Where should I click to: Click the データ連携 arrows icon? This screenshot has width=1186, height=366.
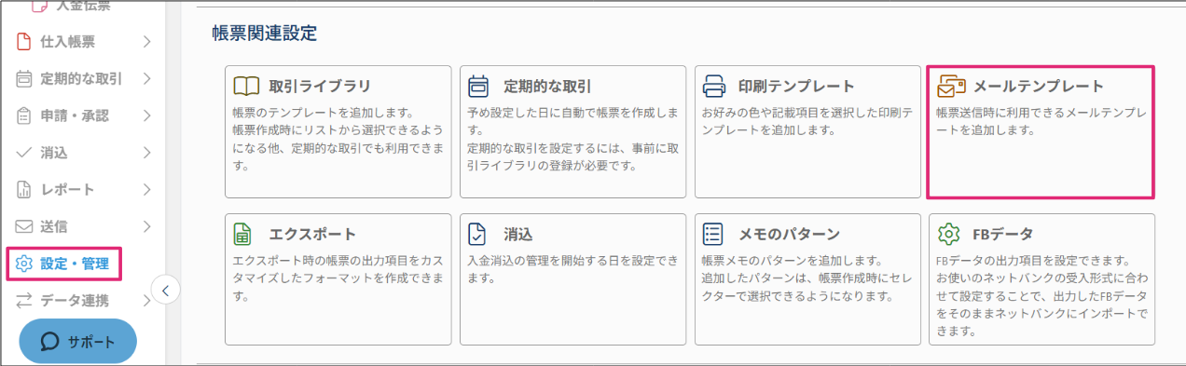click(x=24, y=300)
